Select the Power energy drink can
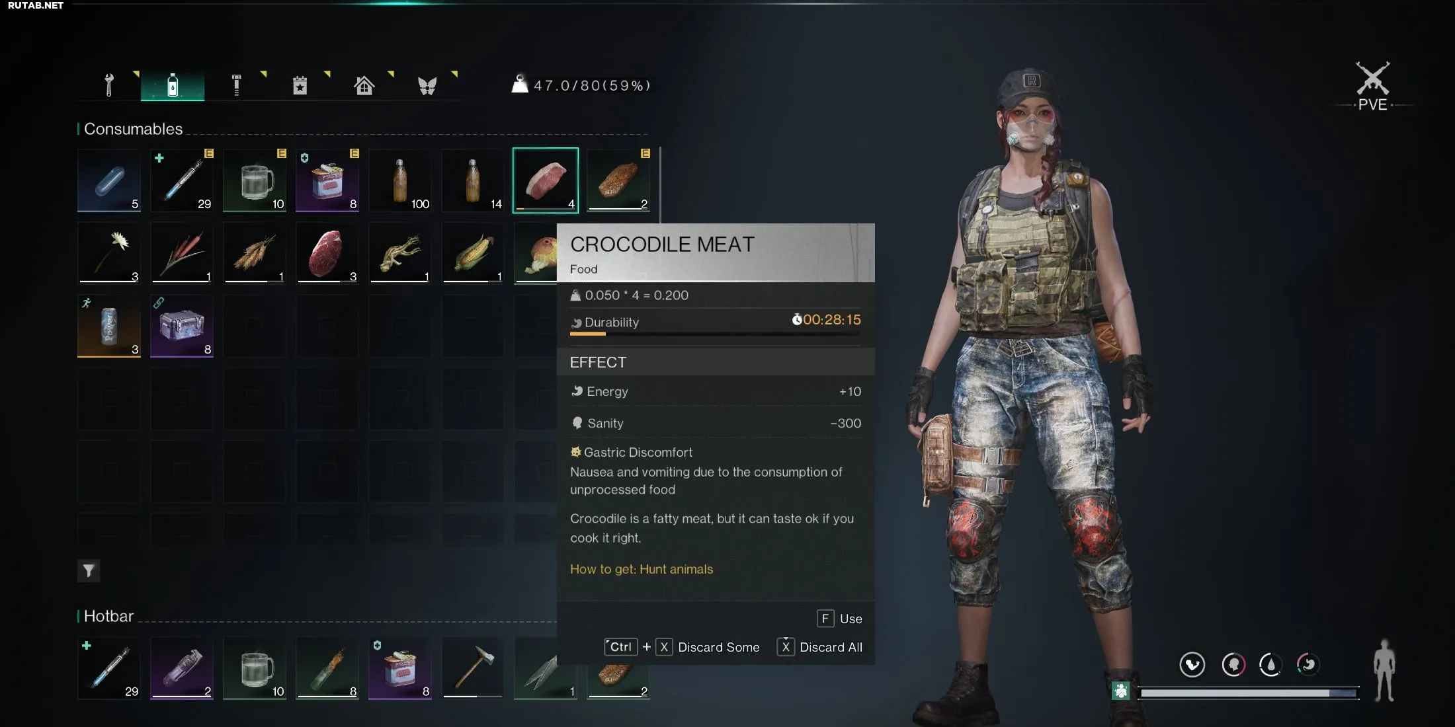 pos(109,326)
